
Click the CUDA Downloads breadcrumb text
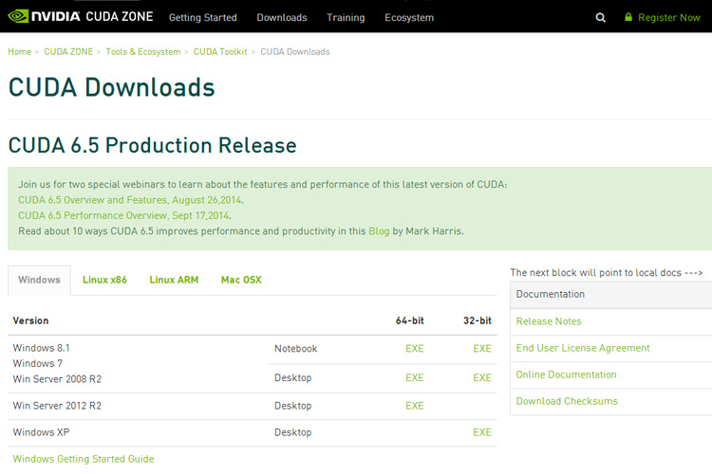pos(295,52)
